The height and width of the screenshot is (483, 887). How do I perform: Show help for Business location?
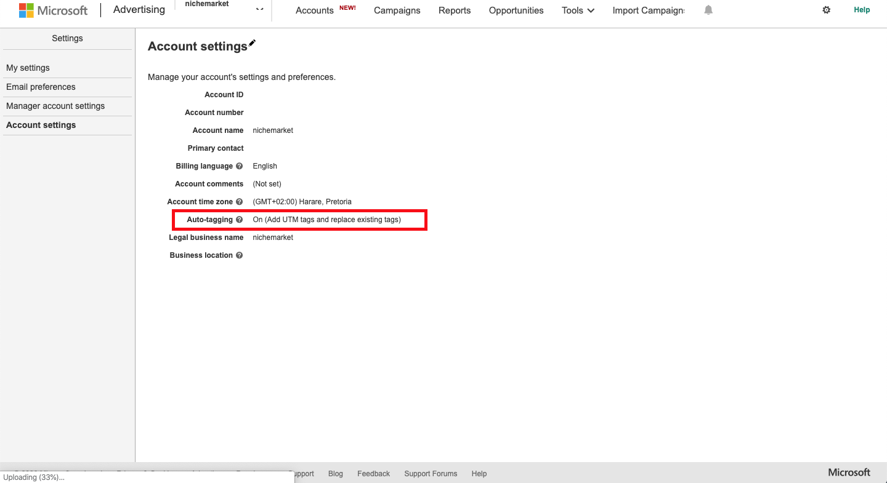tap(239, 255)
